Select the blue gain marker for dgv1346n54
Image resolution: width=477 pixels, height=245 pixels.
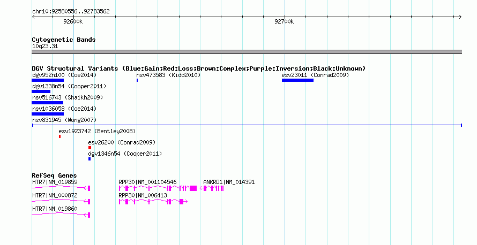coord(90,159)
